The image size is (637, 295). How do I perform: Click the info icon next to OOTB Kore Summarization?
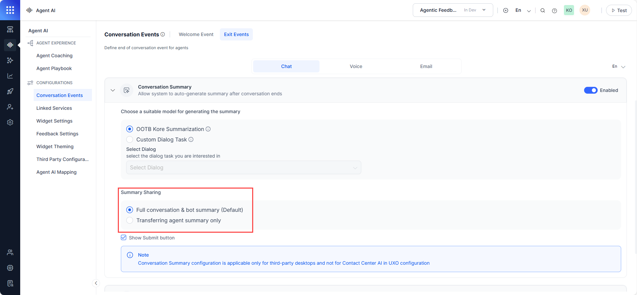point(208,129)
